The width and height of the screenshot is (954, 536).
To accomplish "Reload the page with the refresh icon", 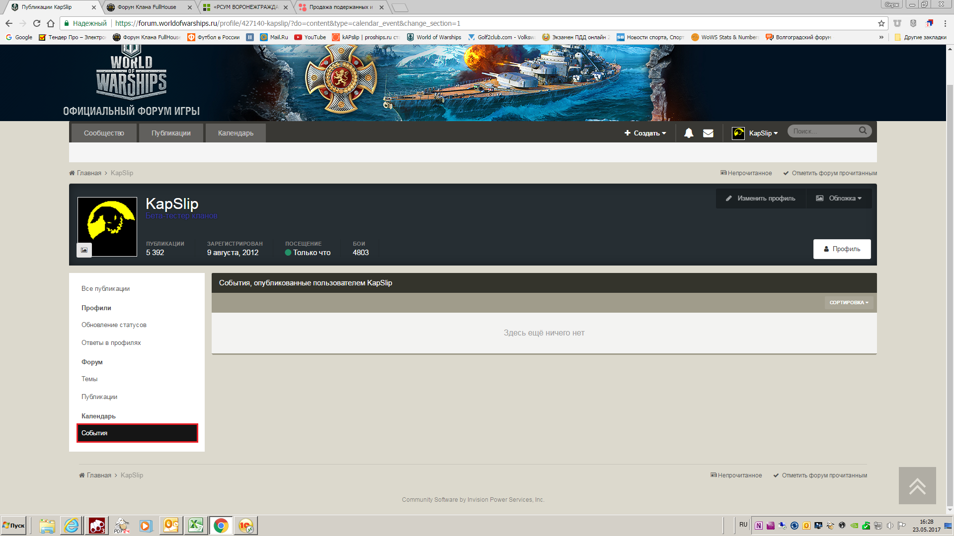I will [x=37, y=23].
